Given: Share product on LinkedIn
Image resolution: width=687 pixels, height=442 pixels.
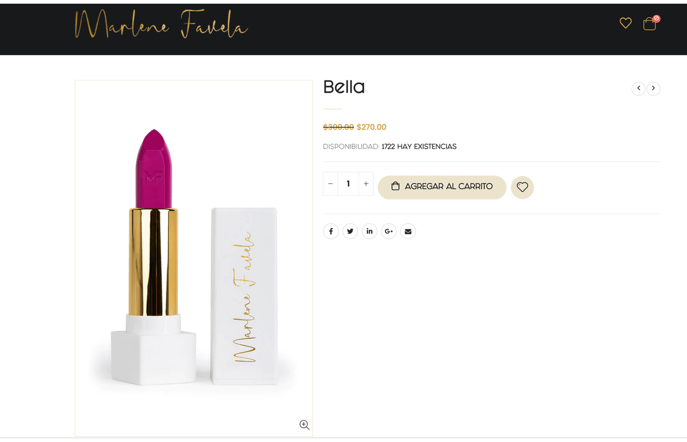Looking at the screenshot, I should (370, 231).
